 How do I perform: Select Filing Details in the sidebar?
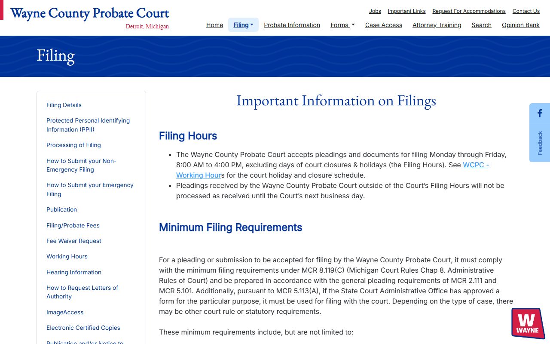[64, 105]
